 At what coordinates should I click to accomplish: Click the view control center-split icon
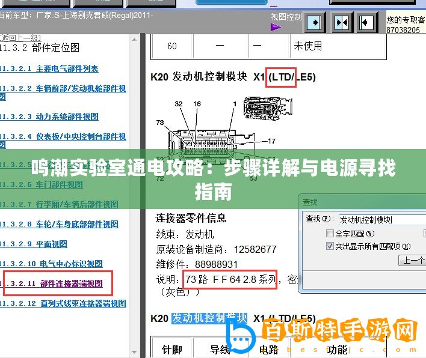point(342,22)
